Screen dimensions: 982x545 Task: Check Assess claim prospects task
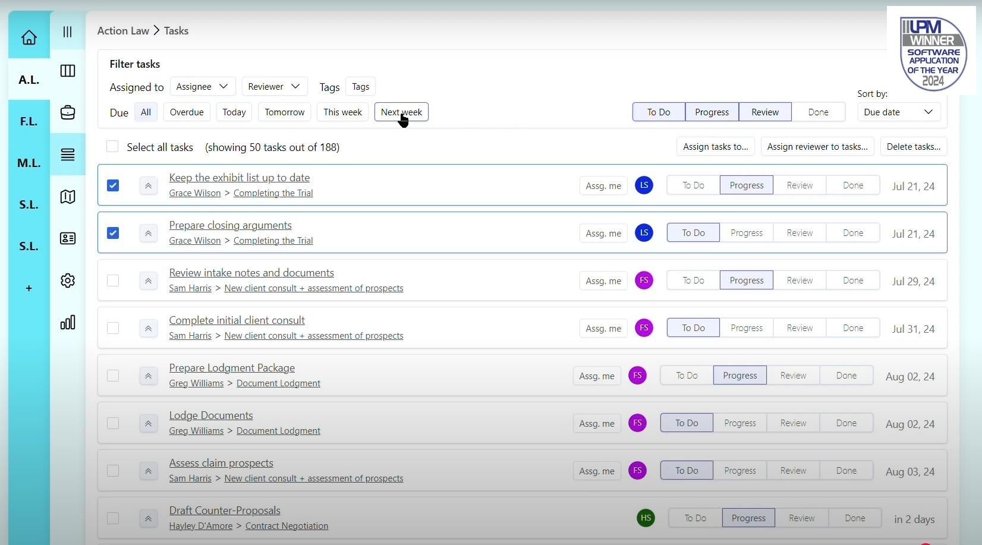113,471
